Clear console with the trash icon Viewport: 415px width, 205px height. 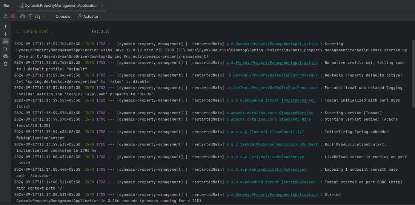point(5,63)
